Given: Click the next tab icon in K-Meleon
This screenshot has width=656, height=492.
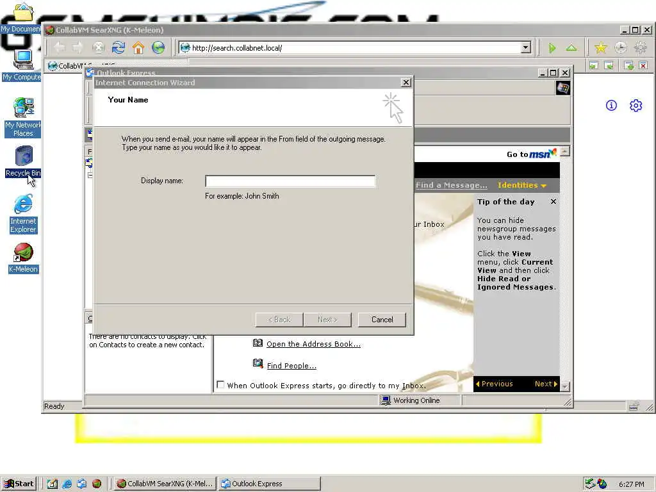Looking at the screenshot, I should click(x=609, y=65).
